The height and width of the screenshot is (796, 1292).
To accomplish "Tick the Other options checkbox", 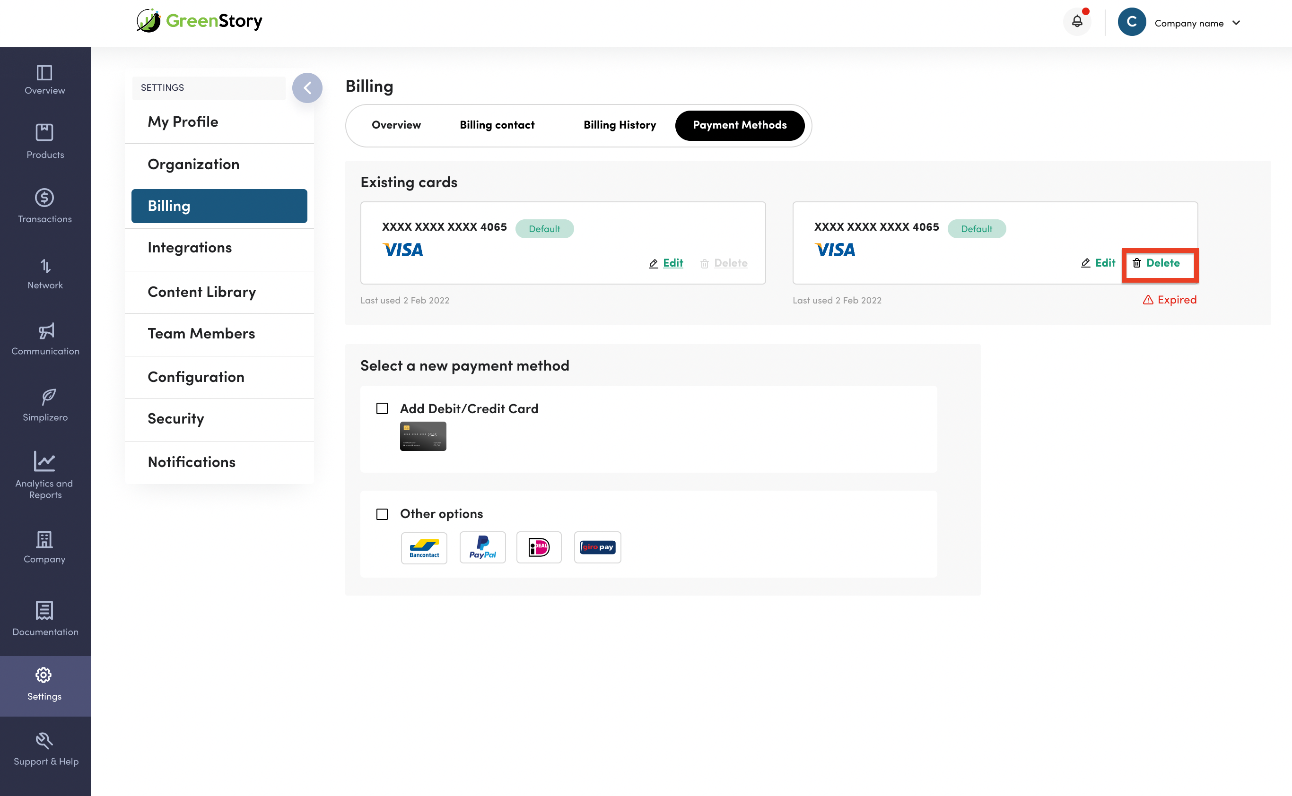I will [382, 514].
